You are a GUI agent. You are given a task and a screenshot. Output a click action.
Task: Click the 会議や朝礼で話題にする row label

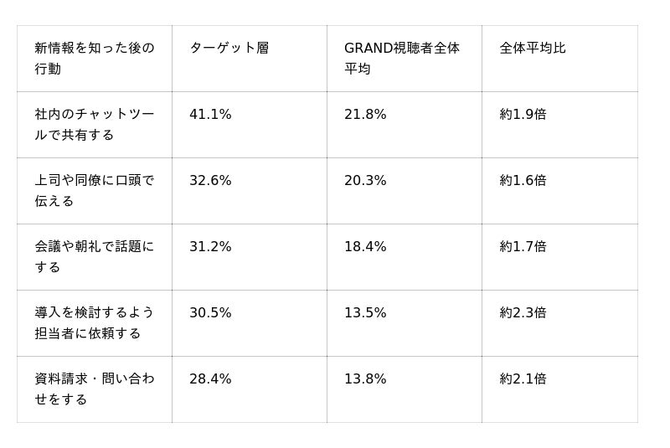[x=95, y=257]
